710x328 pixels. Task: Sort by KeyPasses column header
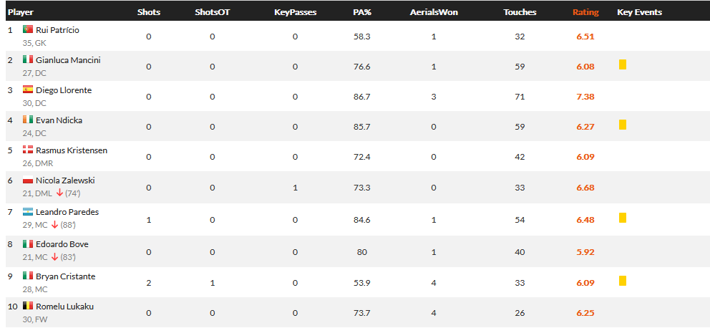click(x=295, y=12)
